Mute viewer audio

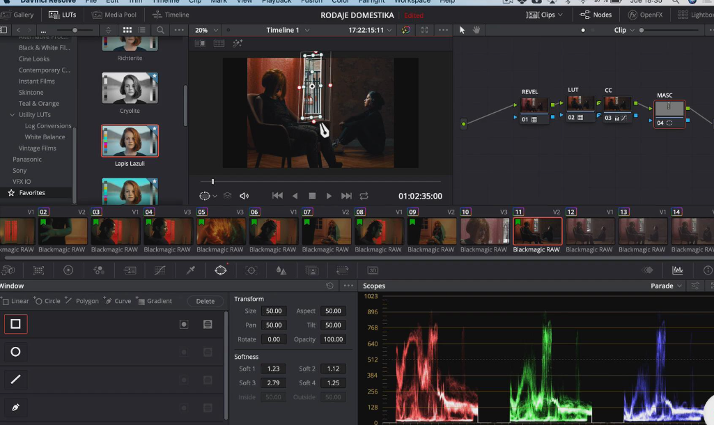(244, 196)
